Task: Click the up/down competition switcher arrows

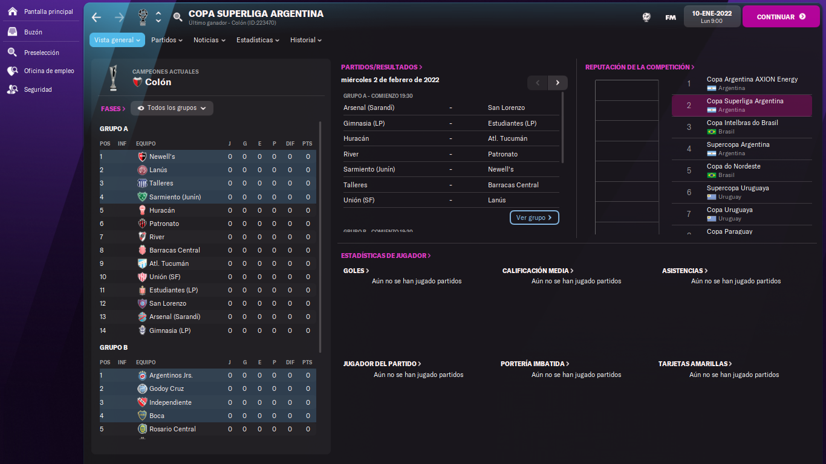Action: tap(158, 17)
